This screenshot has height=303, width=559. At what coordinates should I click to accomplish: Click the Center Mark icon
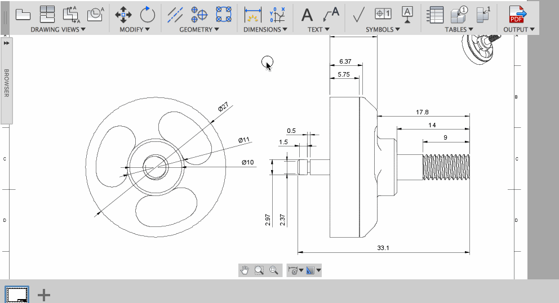[199, 14]
